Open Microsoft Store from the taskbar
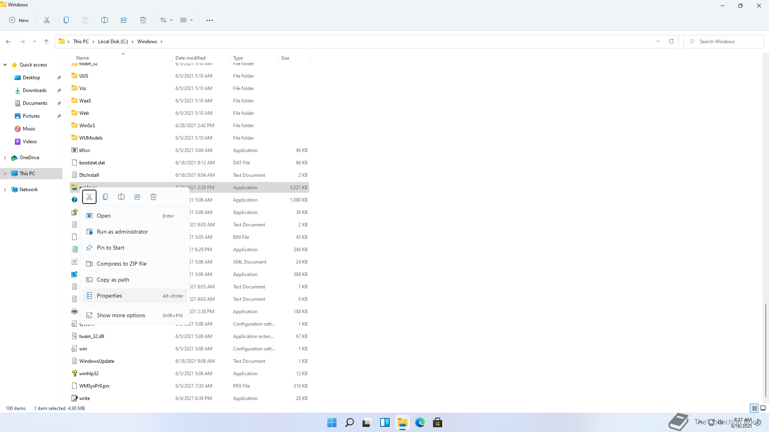This screenshot has height=432, width=769. pyautogui.click(x=438, y=422)
